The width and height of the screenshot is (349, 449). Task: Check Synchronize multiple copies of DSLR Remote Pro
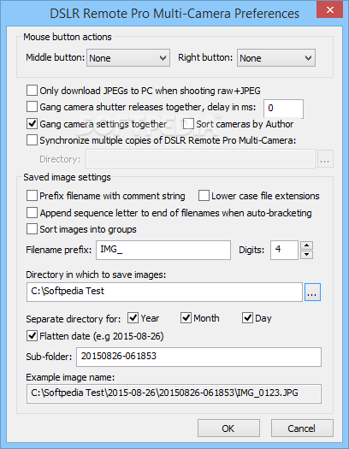pyautogui.click(x=32, y=140)
